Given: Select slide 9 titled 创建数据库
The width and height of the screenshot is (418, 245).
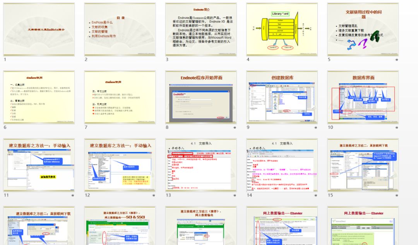Looking at the screenshot, I should coord(282,97).
